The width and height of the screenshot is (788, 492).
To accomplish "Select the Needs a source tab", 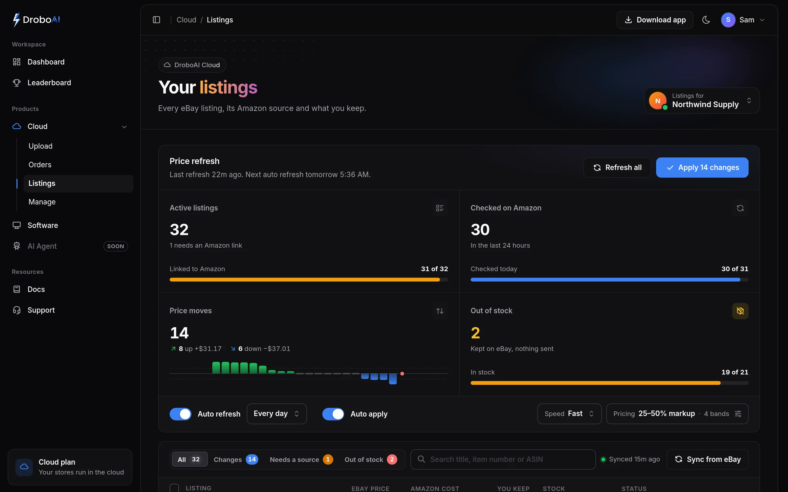I will click(301, 460).
